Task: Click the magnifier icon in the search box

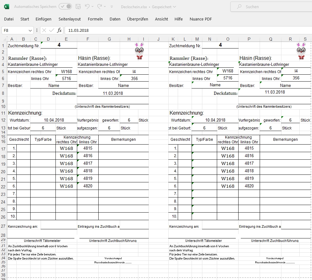Action: [240, 7]
